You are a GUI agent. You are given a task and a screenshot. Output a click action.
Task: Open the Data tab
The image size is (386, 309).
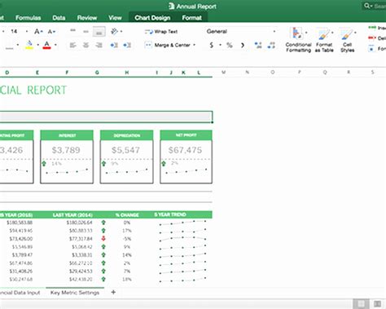[x=59, y=18]
